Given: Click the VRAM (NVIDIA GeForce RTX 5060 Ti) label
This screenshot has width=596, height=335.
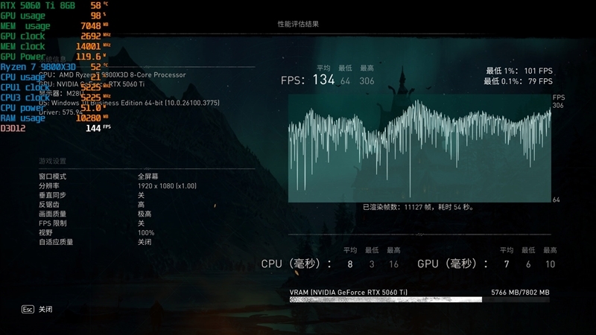Looking at the screenshot, I should coord(349,293).
